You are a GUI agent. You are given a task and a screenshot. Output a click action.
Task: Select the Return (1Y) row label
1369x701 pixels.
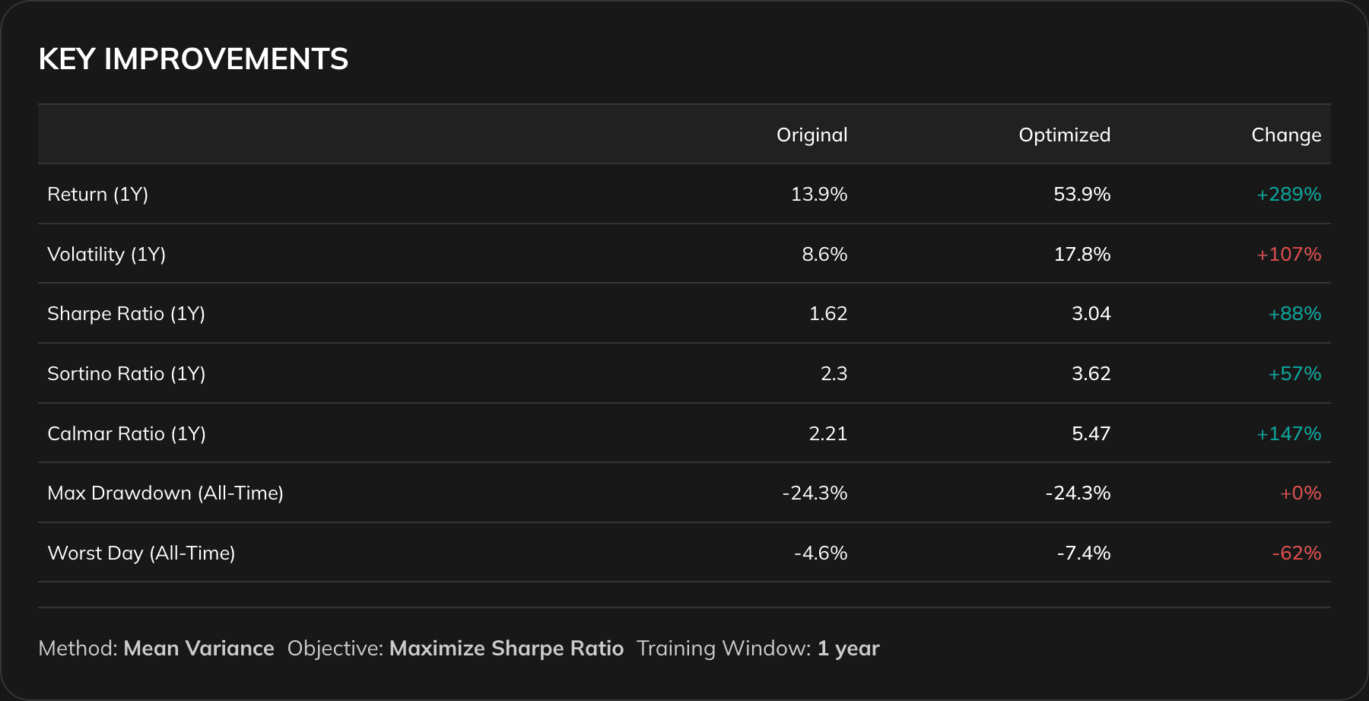97,195
